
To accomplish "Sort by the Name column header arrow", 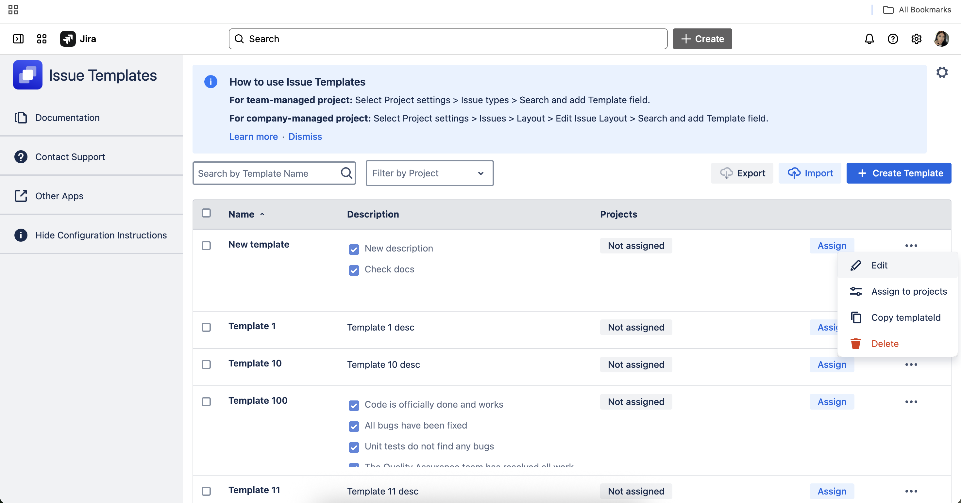I will pos(262,214).
